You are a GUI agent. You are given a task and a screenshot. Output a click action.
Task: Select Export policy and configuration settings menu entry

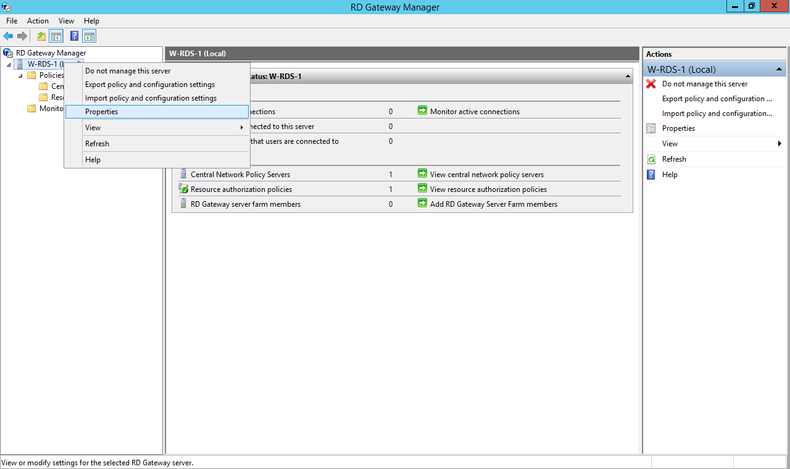point(157,85)
